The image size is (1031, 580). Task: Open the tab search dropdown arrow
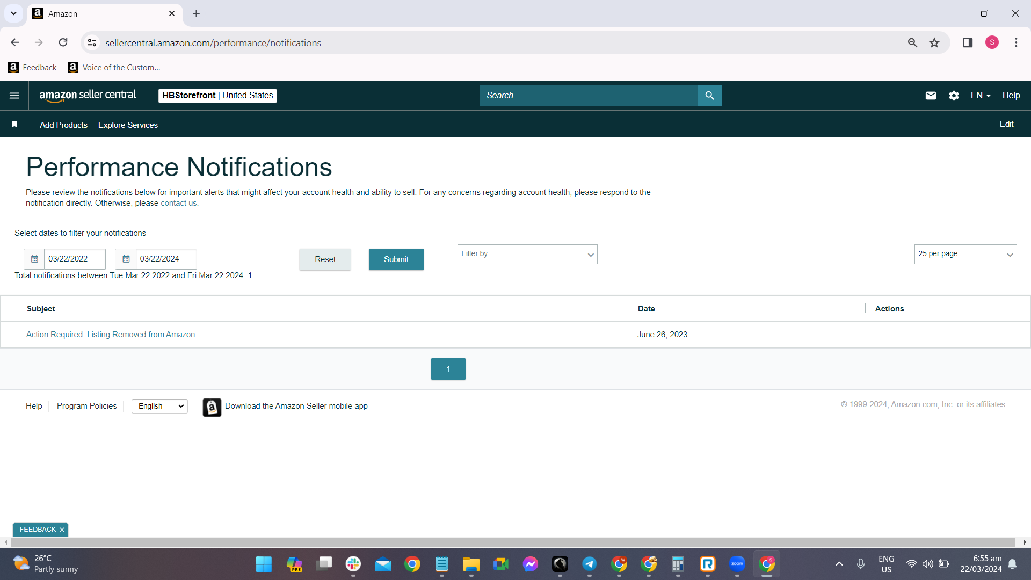(x=13, y=13)
